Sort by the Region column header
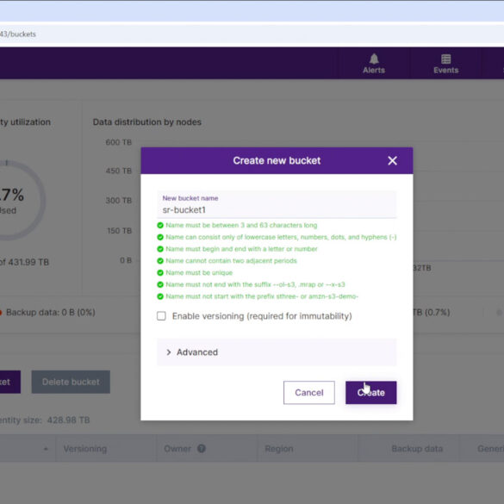The width and height of the screenshot is (504, 504). click(278, 449)
